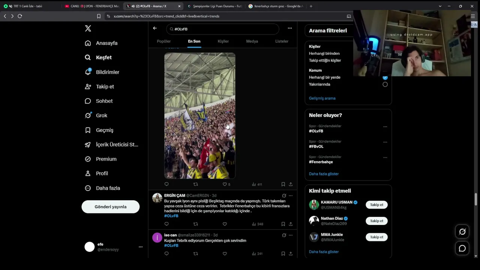Open the efe account menu dots
Screen dimensions: 480x270
click(141, 247)
